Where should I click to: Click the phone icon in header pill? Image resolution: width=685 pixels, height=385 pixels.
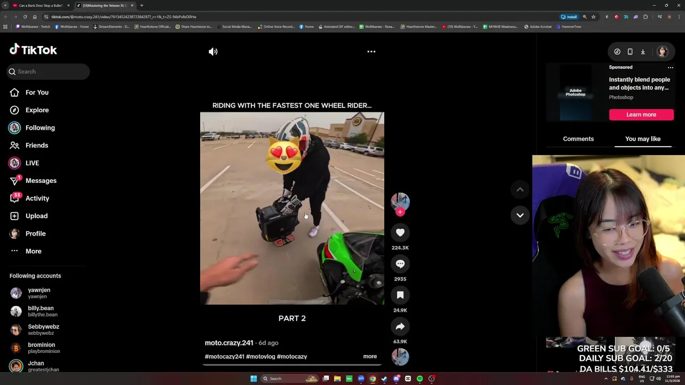click(630, 52)
